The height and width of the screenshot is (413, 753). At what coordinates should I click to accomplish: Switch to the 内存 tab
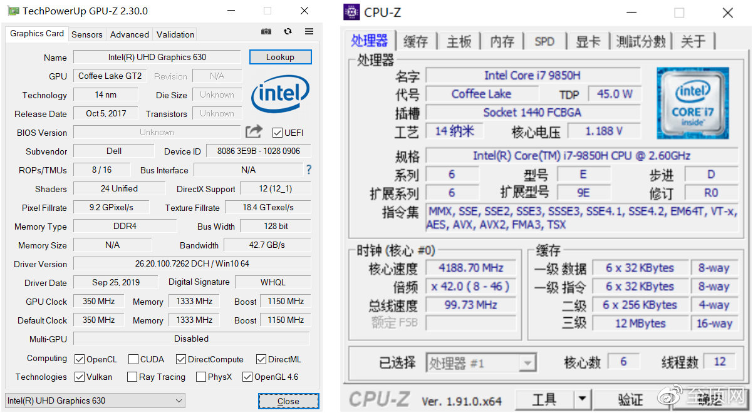point(502,41)
